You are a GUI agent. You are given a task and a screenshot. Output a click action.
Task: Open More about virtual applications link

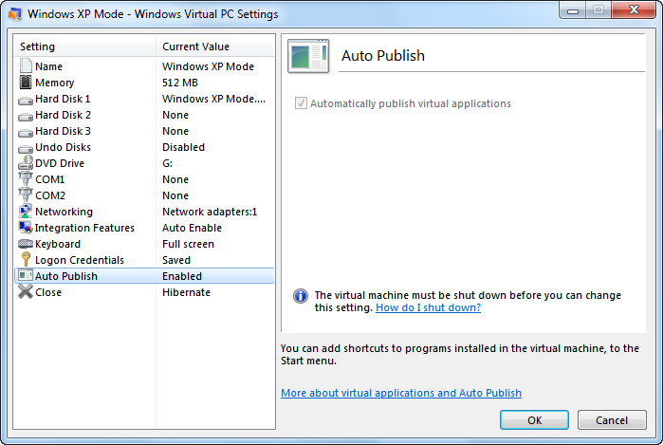coord(401,393)
